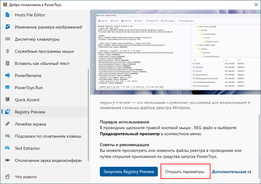The image size is (261, 184).
Task: Open the Вставить как обычный текст icon
Action: (x=8, y=63)
